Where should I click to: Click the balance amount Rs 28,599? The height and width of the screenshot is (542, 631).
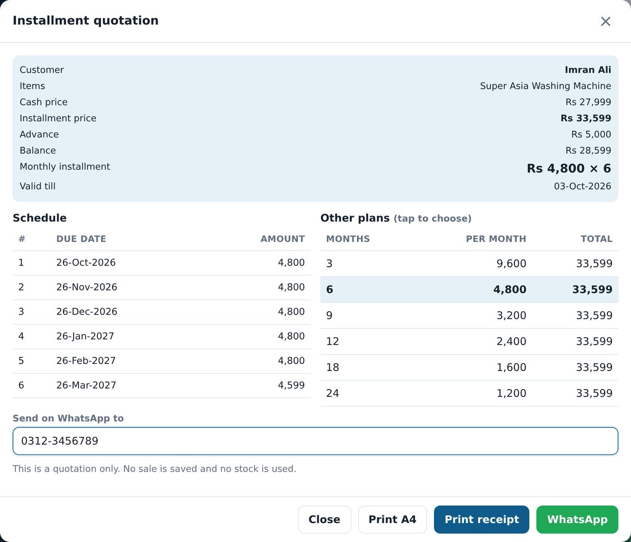588,151
